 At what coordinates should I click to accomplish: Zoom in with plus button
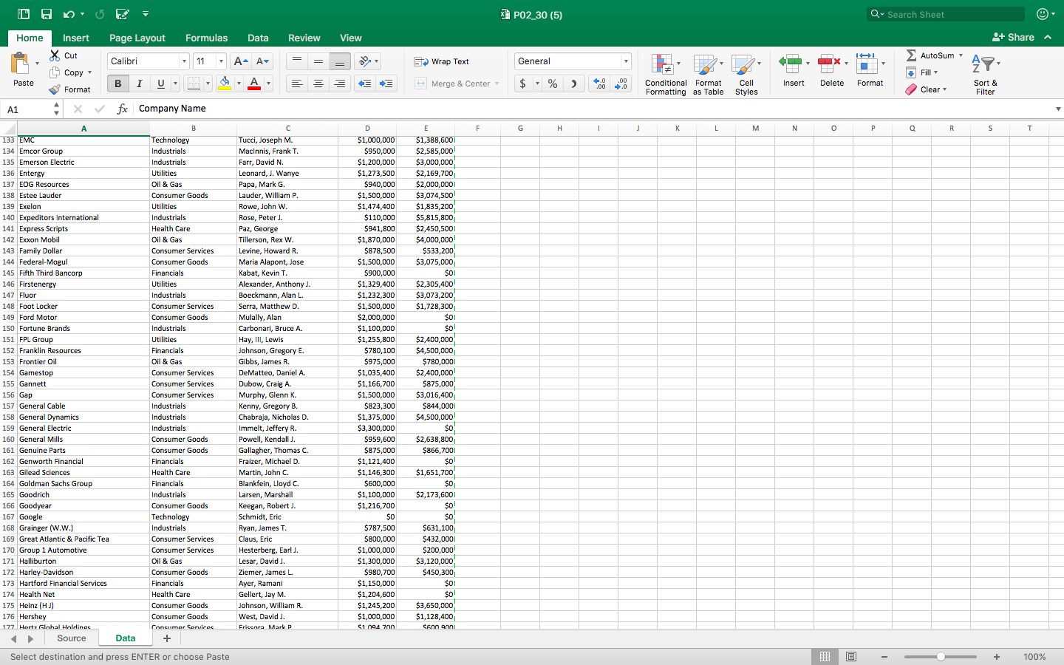coord(997,657)
